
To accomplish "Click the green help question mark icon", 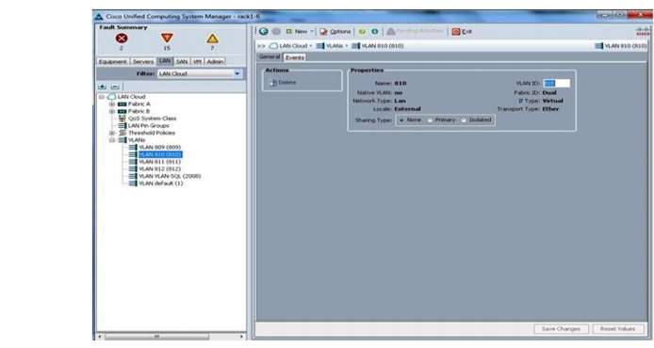I will coord(362,32).
